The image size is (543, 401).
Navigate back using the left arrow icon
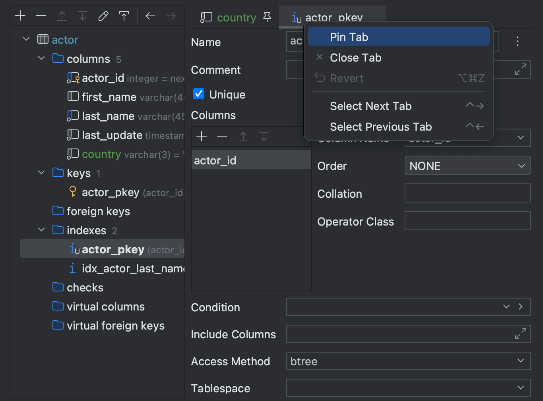point(150,16)
